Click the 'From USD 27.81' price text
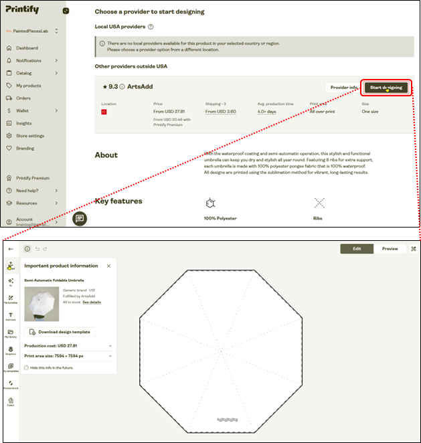This screenshot has height=443, width=421. 169,112
